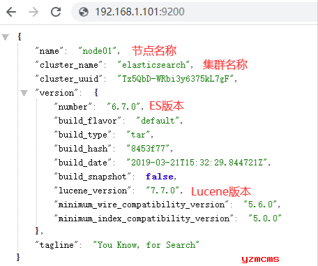This screenshot has height=266, width=318.
Task: Click the browser back arrow
Action: pos(11,12)
